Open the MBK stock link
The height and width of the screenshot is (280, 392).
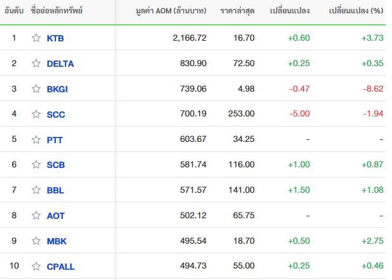click(57, 241)
